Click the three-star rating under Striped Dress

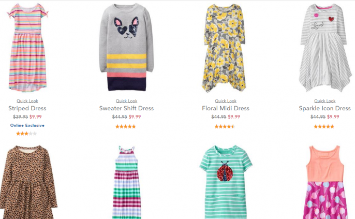(x=26, y=134)
